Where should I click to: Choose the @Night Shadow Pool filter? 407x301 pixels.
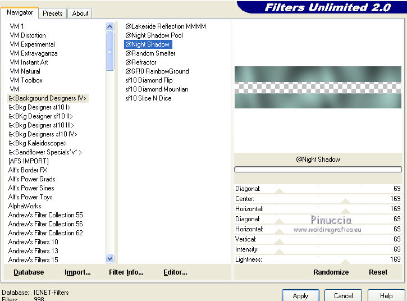[x=154, y=35]
